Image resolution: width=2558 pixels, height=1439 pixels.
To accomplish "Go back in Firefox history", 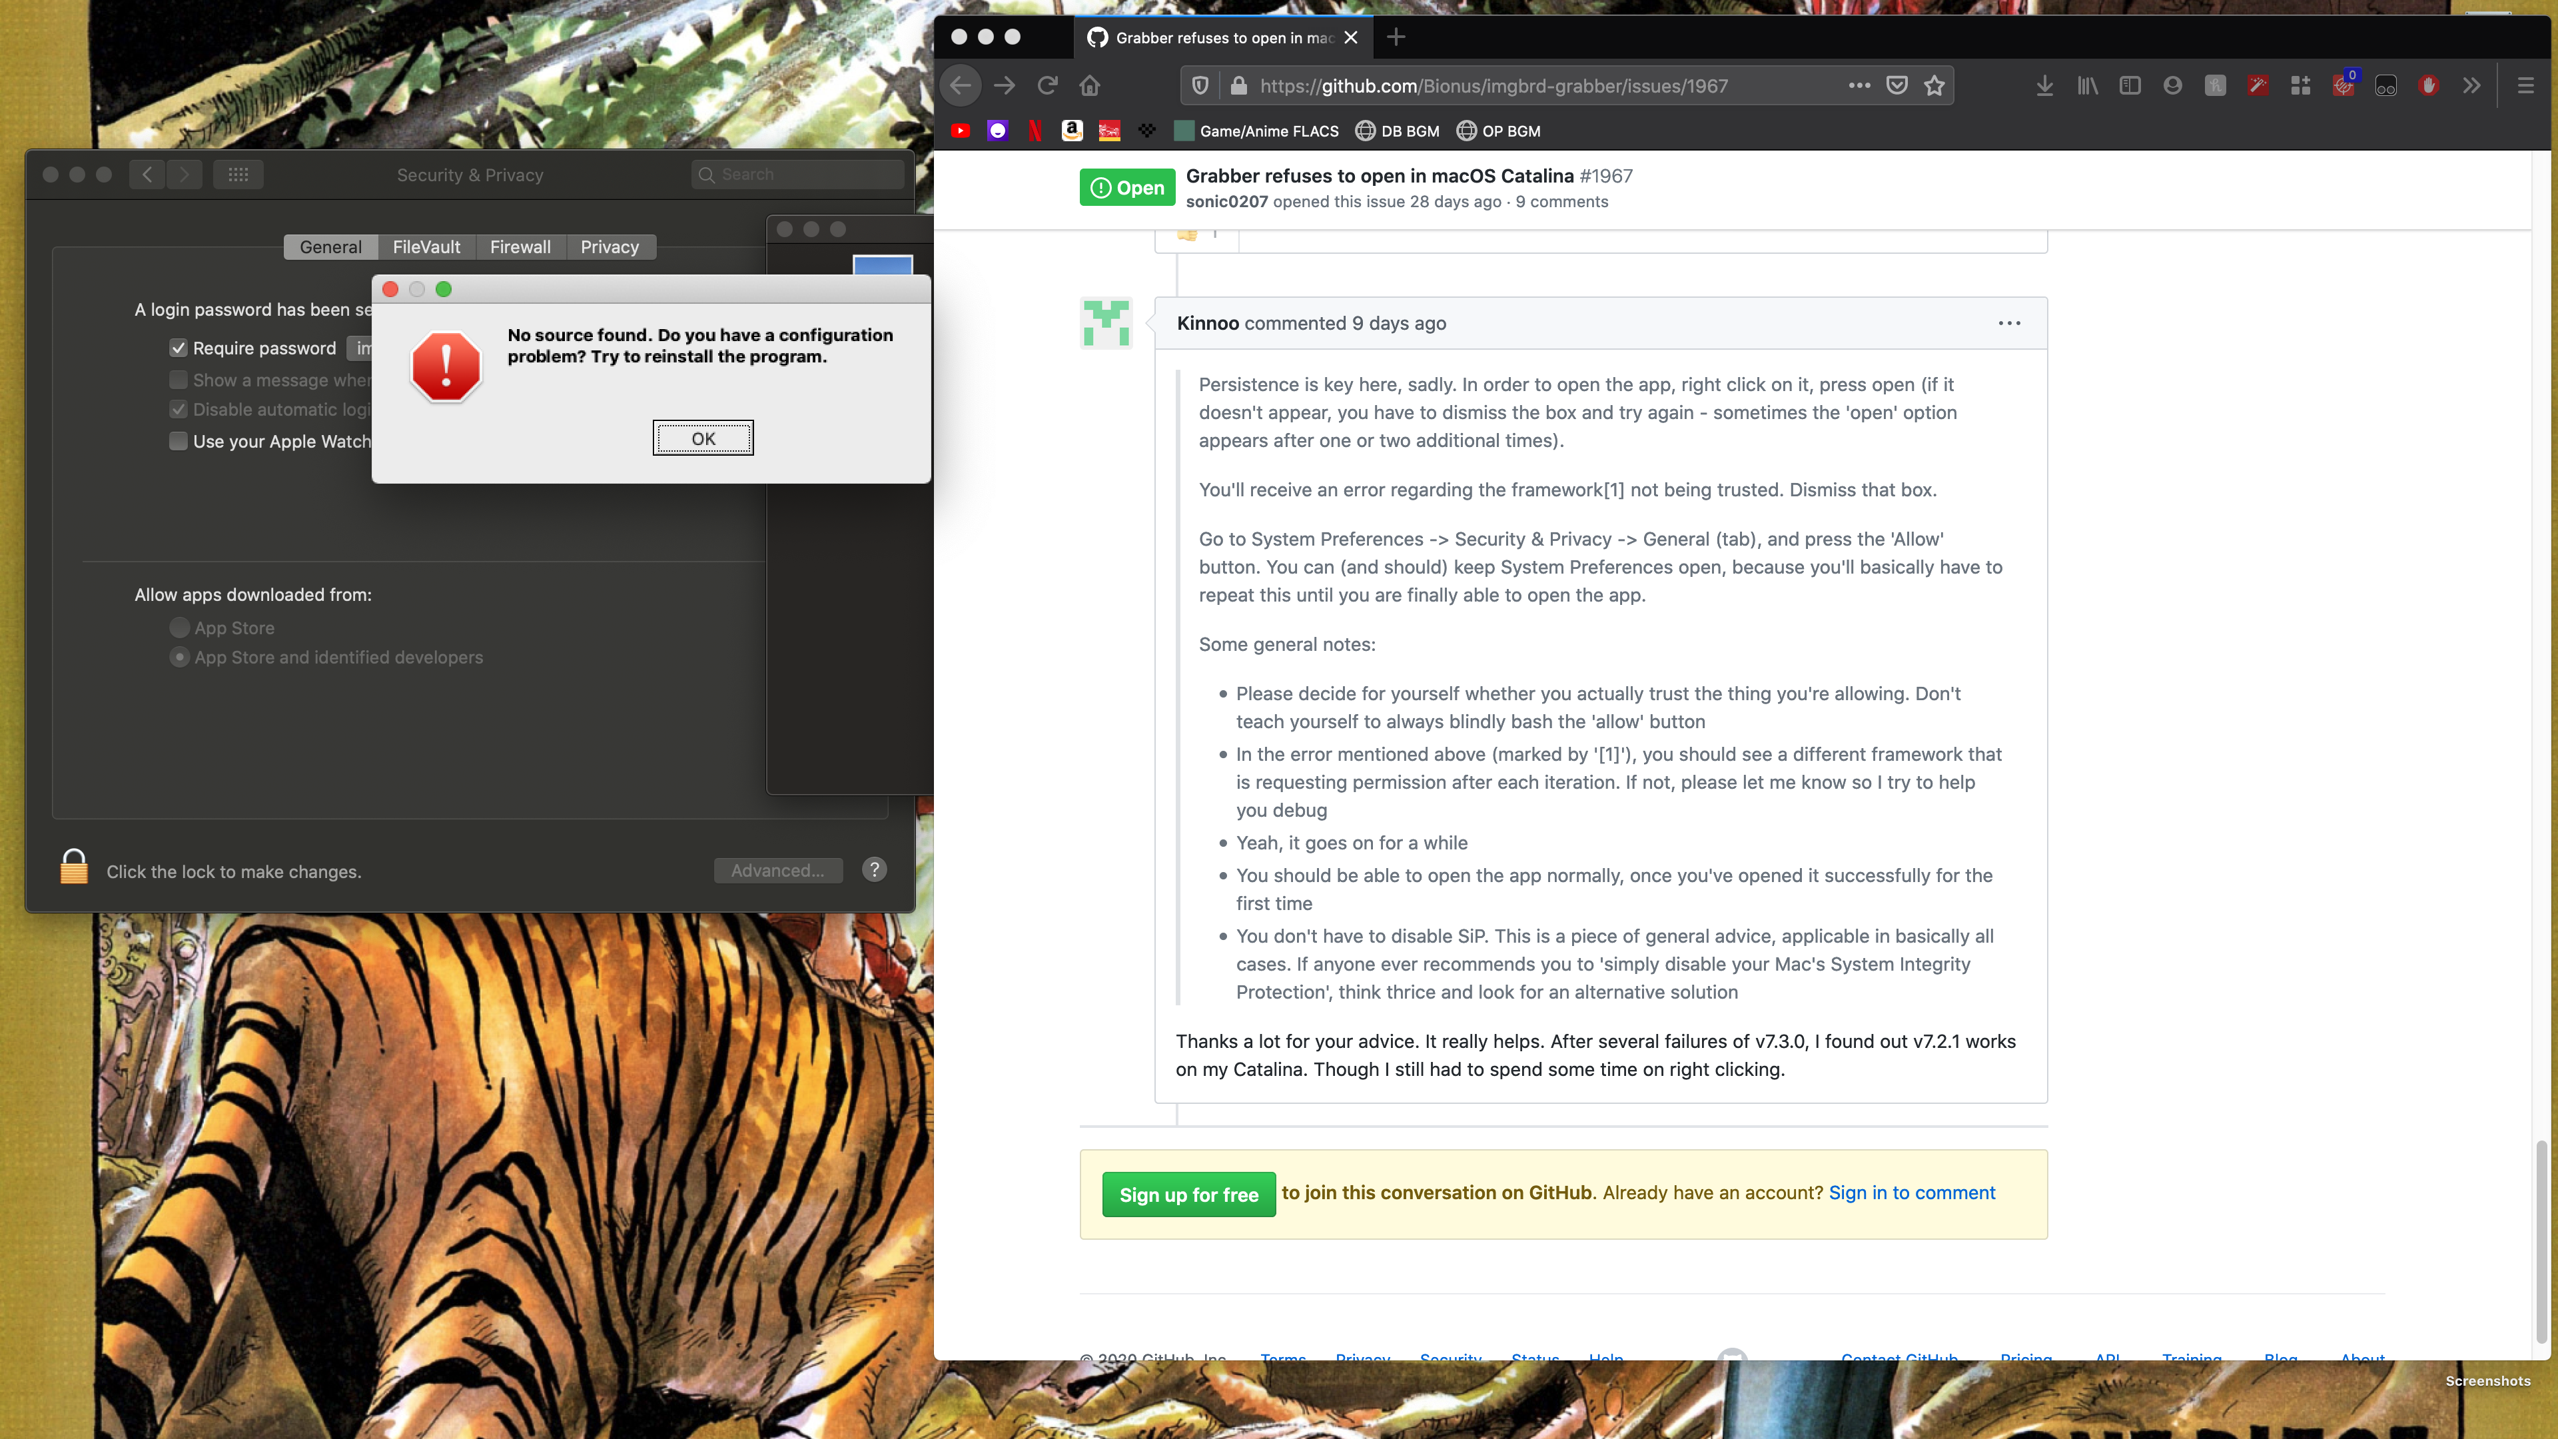I will [x=960, y=87].
